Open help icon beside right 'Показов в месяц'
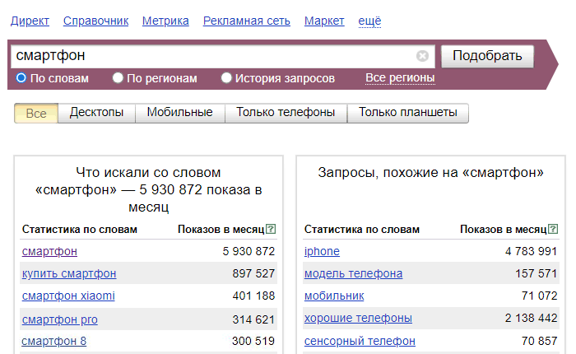 point(553,229)
